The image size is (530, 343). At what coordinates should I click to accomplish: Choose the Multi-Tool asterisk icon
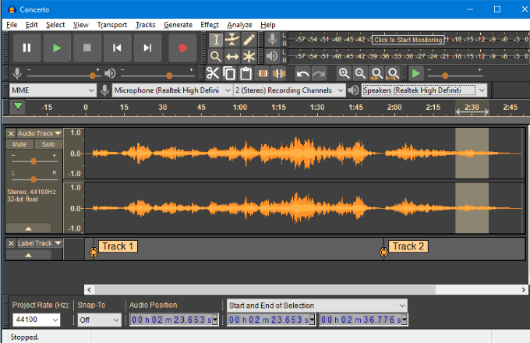click(x=249, y=56)
